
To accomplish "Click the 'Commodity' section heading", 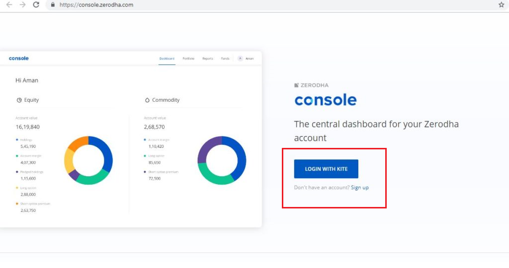I will point(166,100).
